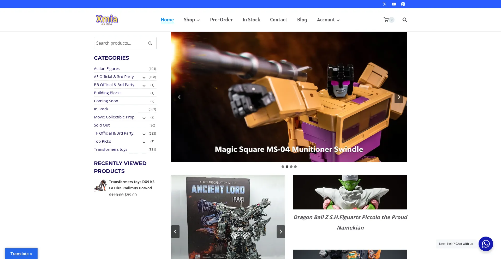Open the Pinterest page
Viewport: 501px width, 259px height.
click(403, 4)
